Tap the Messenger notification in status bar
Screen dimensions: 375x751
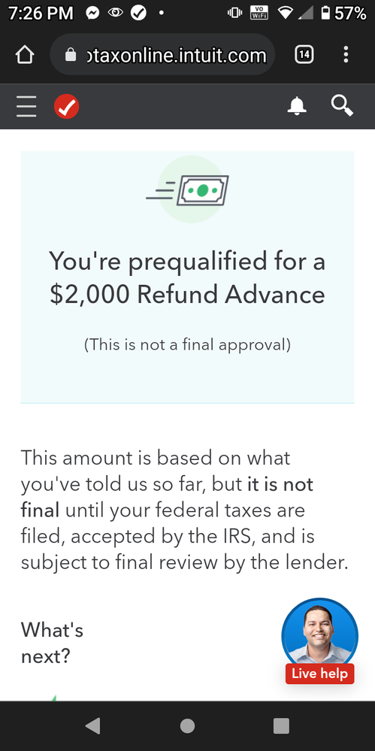pyautogui.click(x=92, y=14)
